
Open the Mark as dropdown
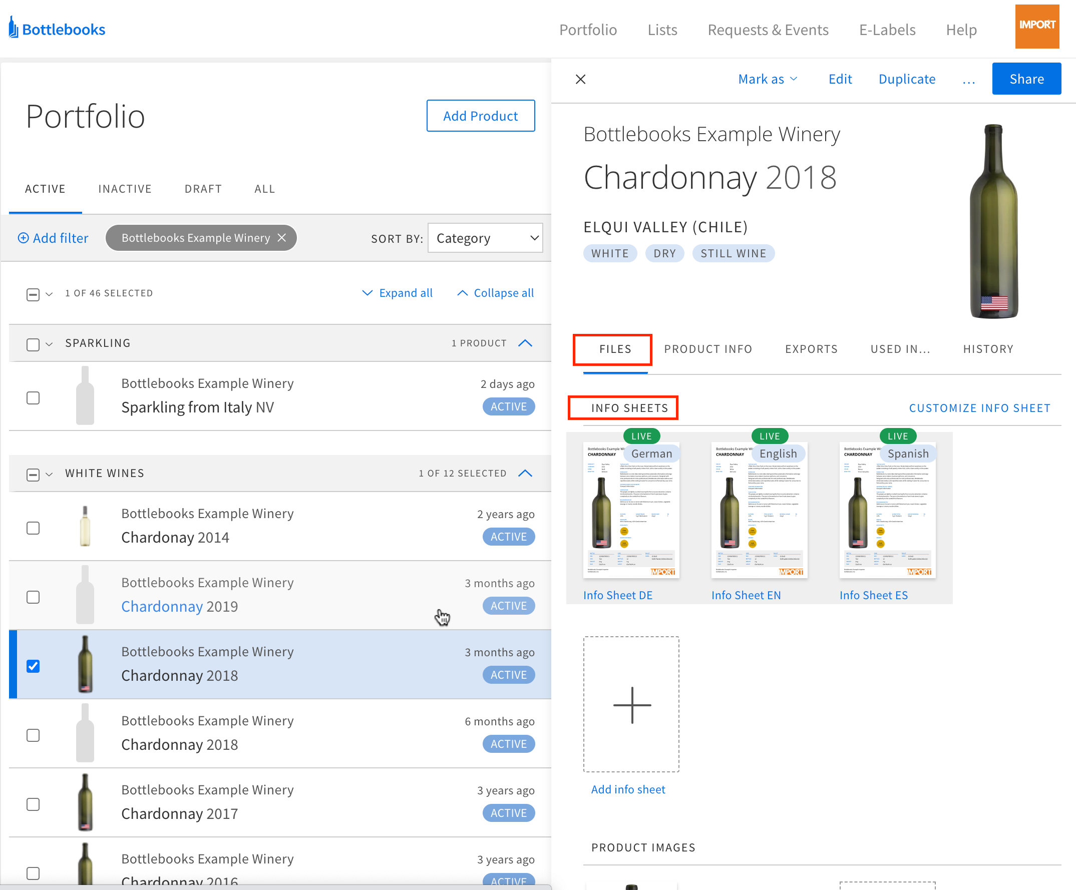[x=767, y=79]
